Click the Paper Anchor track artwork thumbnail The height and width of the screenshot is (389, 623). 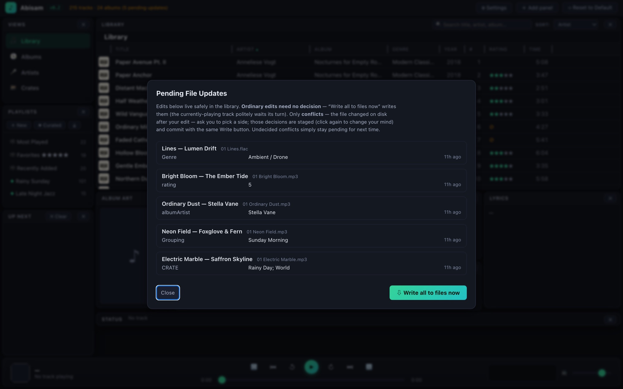(x=104, y=75)
